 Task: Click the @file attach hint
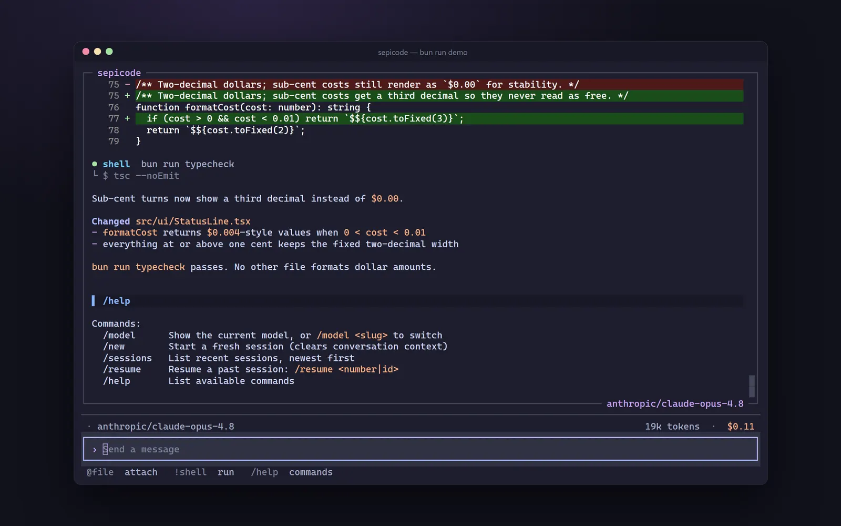(x=122, y=472)
